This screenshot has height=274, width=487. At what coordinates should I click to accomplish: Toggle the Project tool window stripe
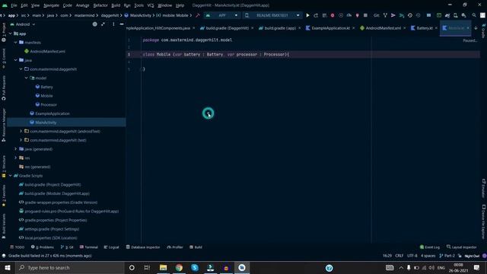pyautogui.click(x=3, y=32)
